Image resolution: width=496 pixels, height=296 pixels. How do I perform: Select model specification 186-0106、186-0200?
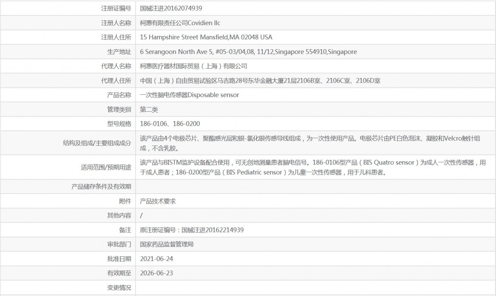(x=171, y=124)
